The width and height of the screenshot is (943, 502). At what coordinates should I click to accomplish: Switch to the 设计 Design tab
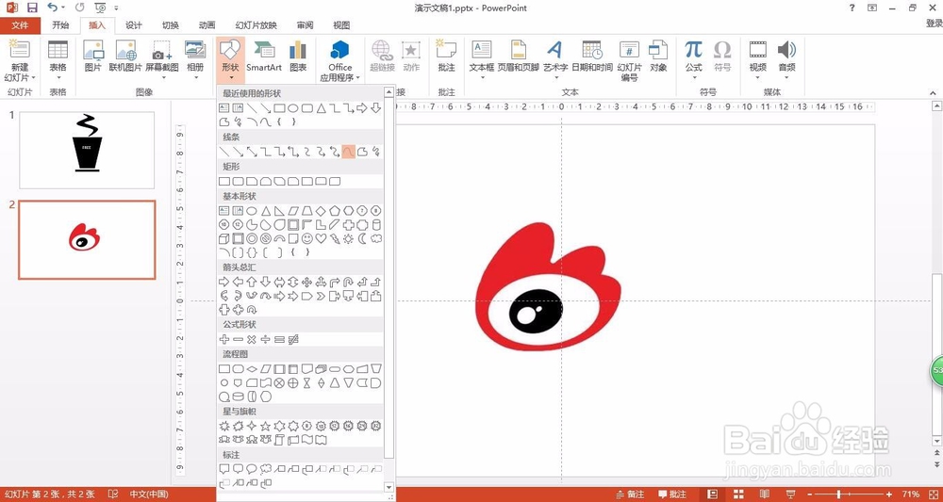(134, 25)
